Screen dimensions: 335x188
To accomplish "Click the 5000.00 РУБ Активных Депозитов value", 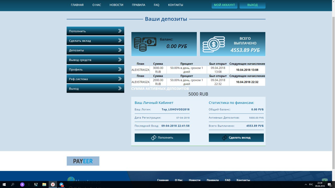I will tap(256, 118).
